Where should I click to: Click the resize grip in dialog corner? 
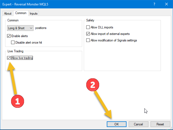[x=171, y=128]
